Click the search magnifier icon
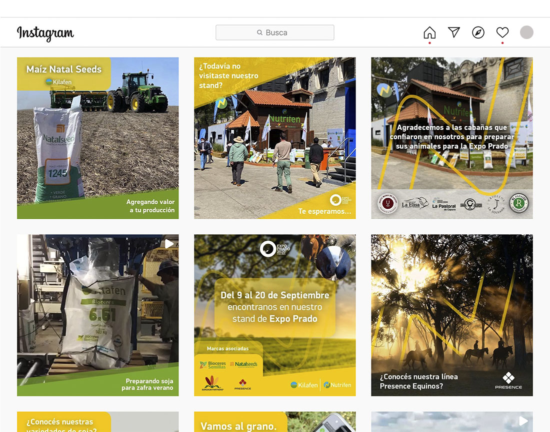This screenshot has width=550, height=432. point(259,33)
